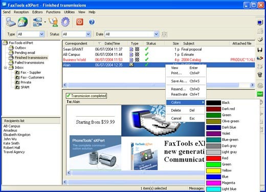Select the Fax - Supplier inbox folder
266x192 pixels.
tap(31, 73)
